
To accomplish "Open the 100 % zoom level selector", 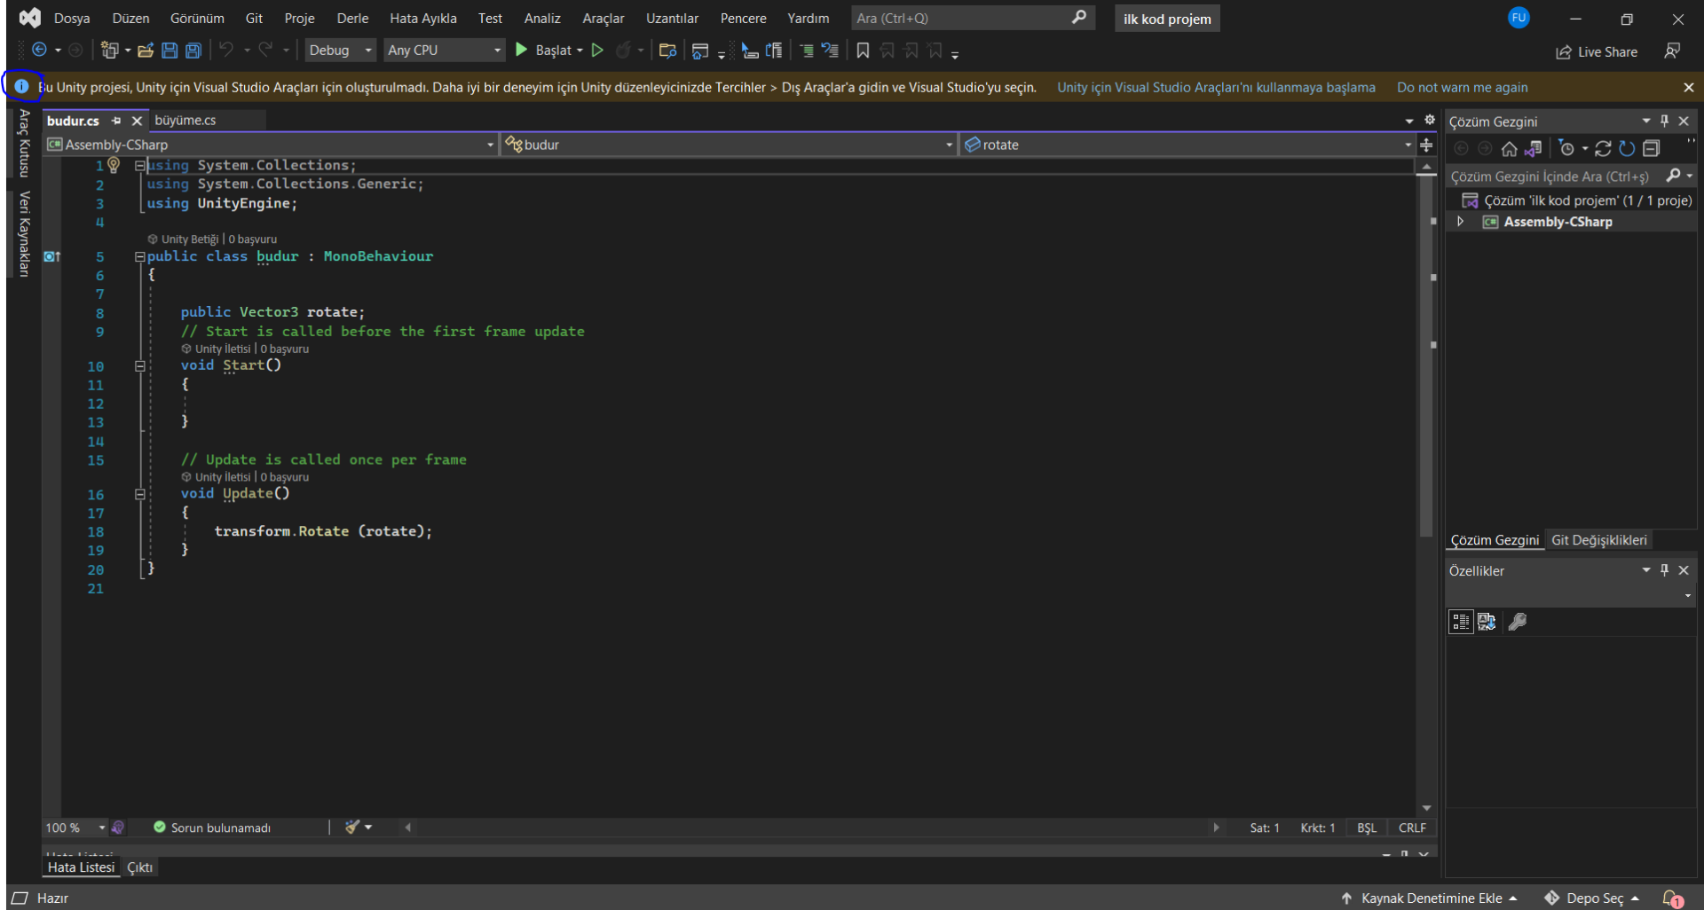I will click(x=75, y=828).
